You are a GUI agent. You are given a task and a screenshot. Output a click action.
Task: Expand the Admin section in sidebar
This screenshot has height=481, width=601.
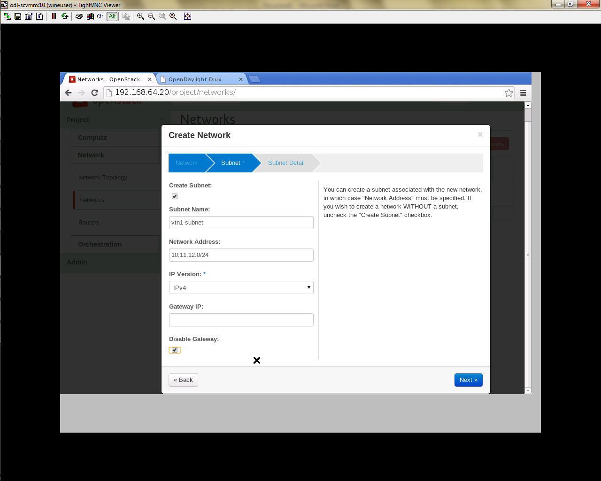(x=111, y=262)
